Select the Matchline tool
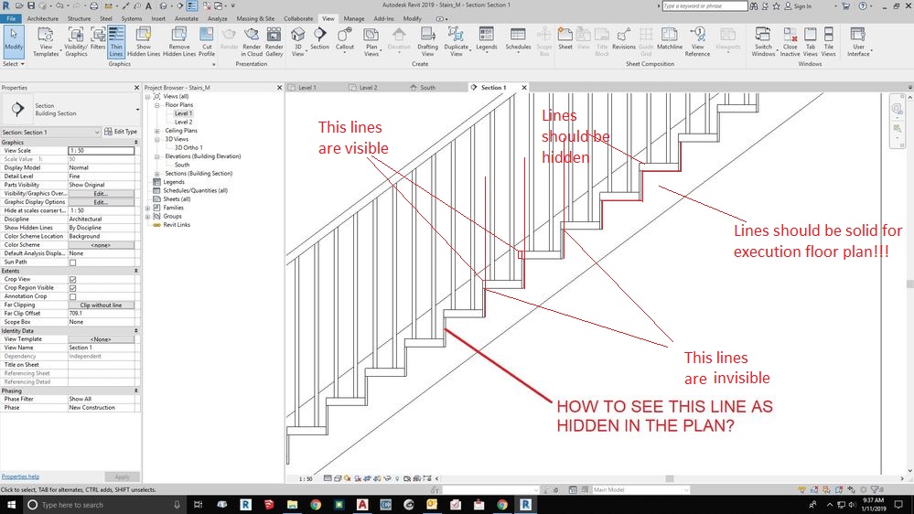Image resolution: width=914 pixels, height=514 pixels. (670, 38)
